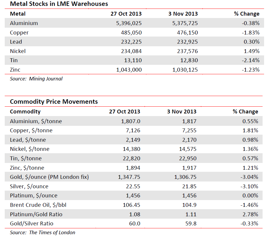Select the 'Commodity Price Movements' heading
The image size is (280, 236).
coord(54,102)
